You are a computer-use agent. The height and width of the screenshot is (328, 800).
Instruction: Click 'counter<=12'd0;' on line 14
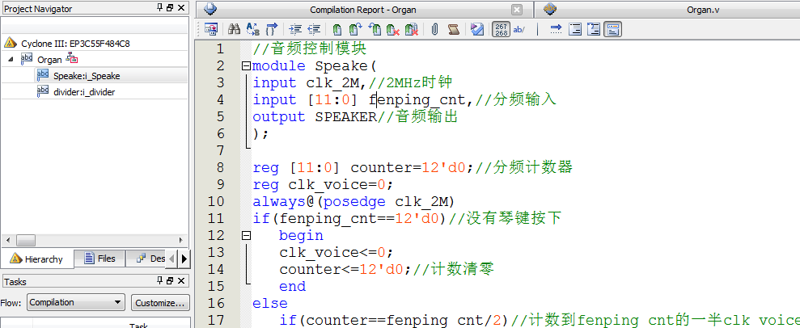pyautogui.click(x=345, y=270)
